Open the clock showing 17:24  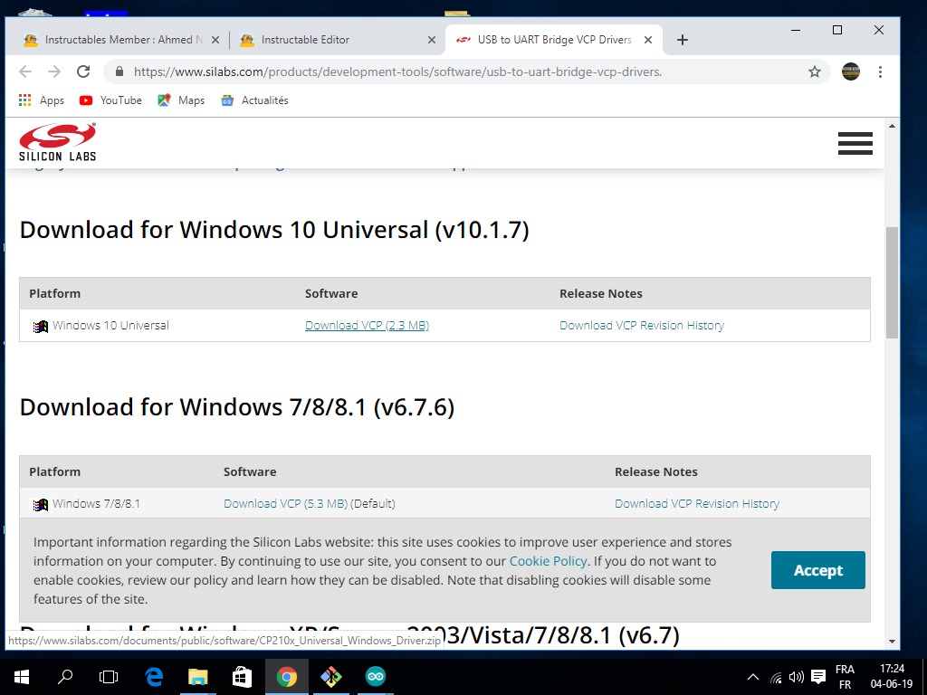tap(892, 677)
